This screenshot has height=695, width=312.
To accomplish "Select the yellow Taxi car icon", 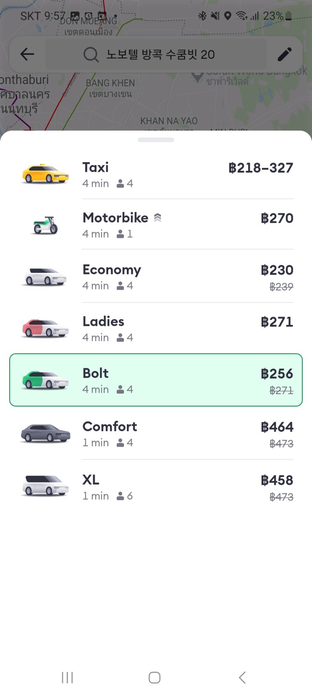I will tap(45, 174).
